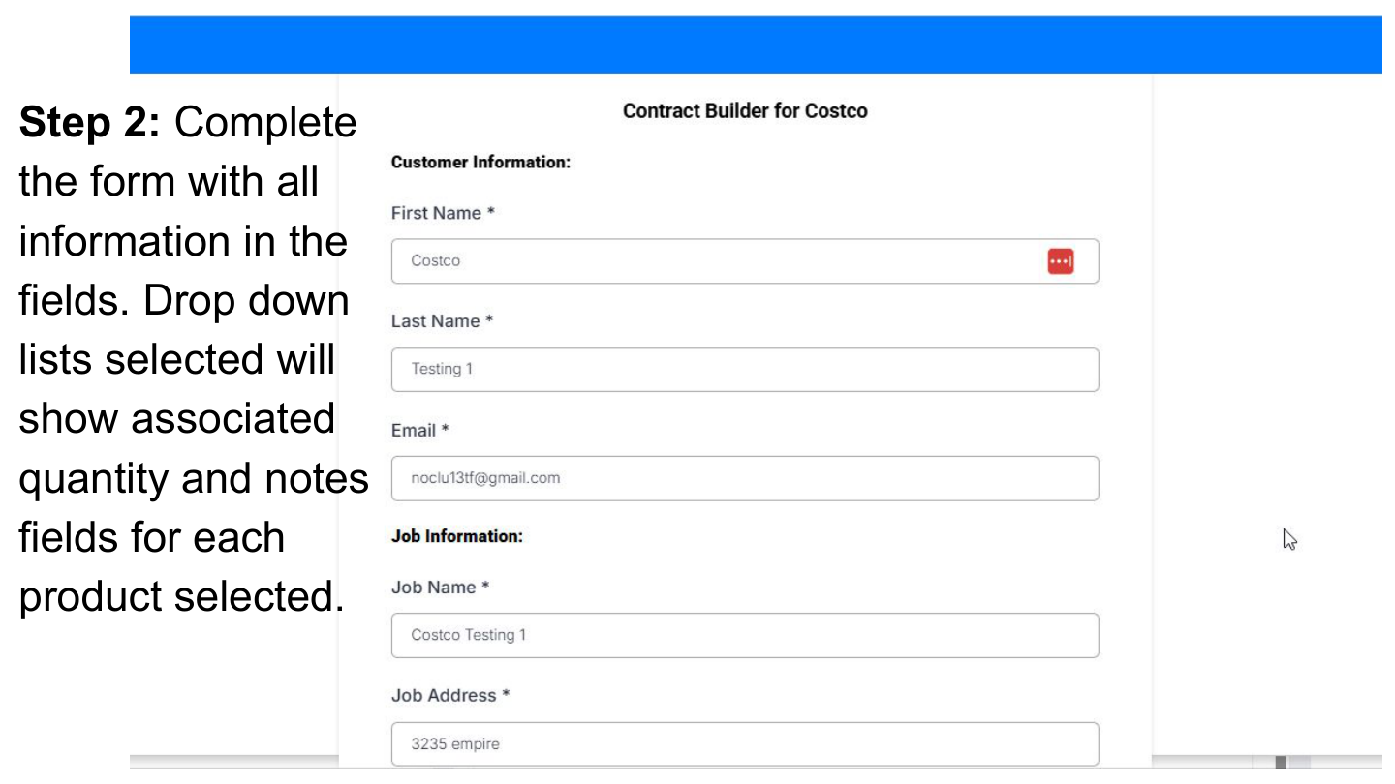1395x784 pixels.
Task: Click the Last Name field containing Testing 1
Action: (x=745, y=370)
